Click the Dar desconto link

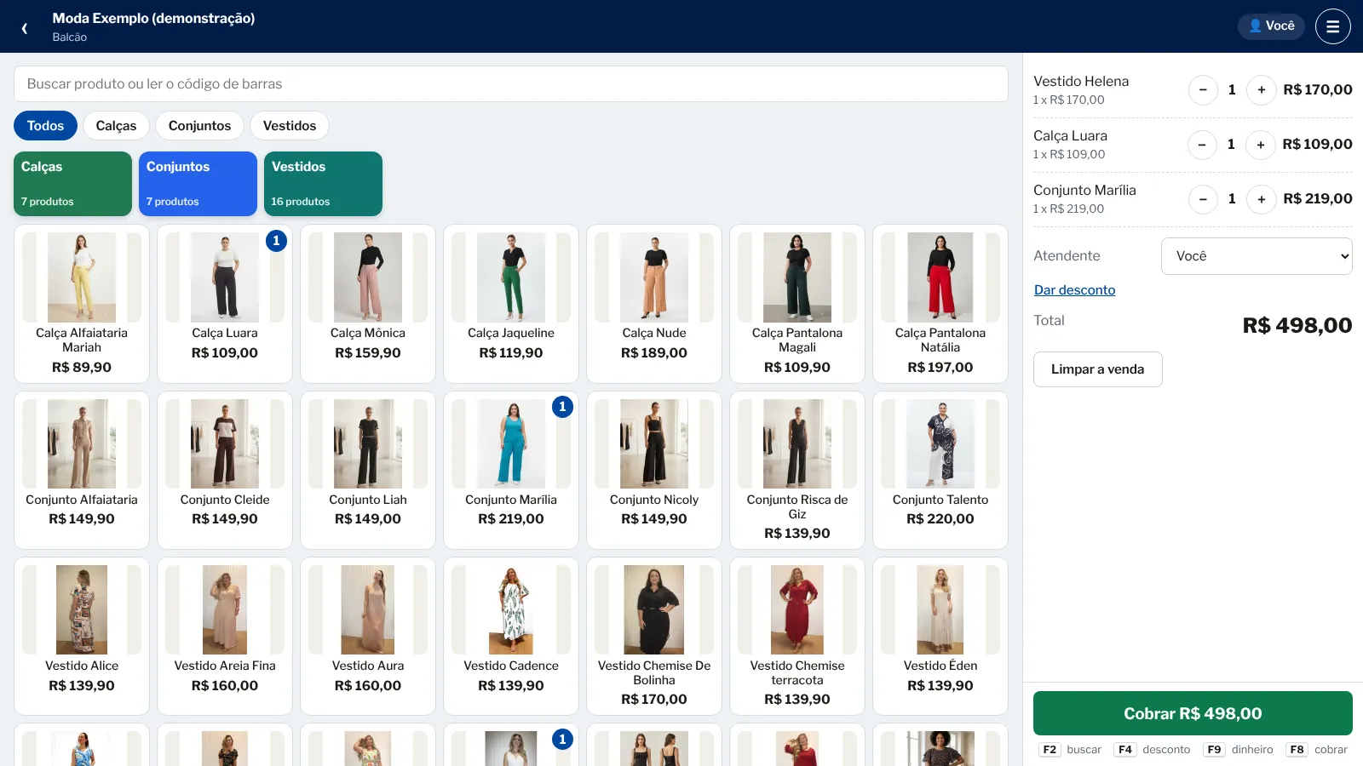(1074, 290)
